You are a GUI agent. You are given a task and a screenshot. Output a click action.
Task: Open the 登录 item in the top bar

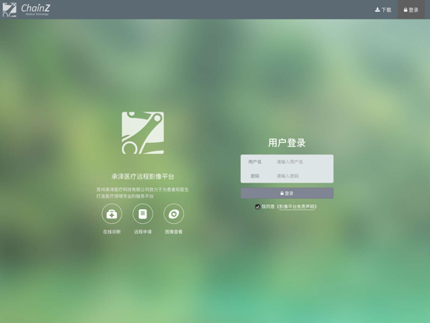[411, 9]
